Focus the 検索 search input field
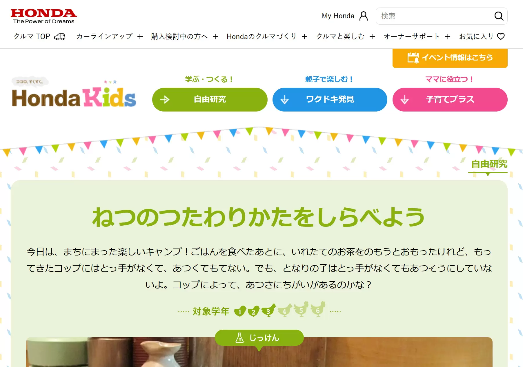The height and width of the screenshot is (367, 523). tap(435, 16)
